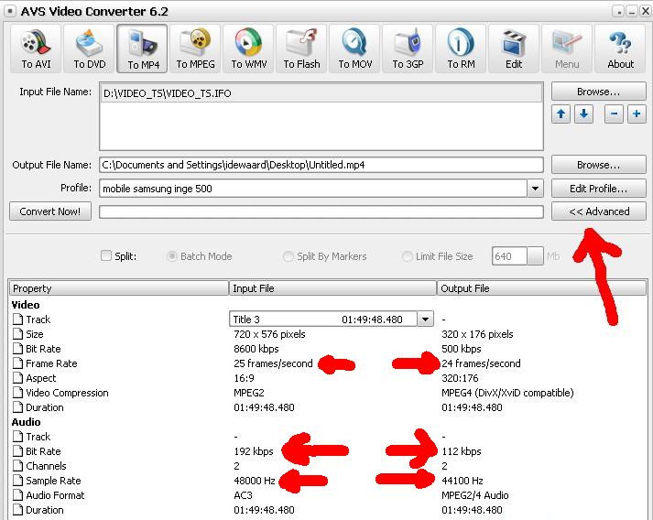Click the Audio Format row page icon
653x520 pixels.
[x=17, y=495]
